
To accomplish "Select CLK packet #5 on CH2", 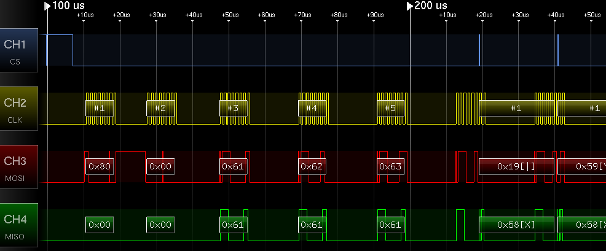I will [391, 108].
